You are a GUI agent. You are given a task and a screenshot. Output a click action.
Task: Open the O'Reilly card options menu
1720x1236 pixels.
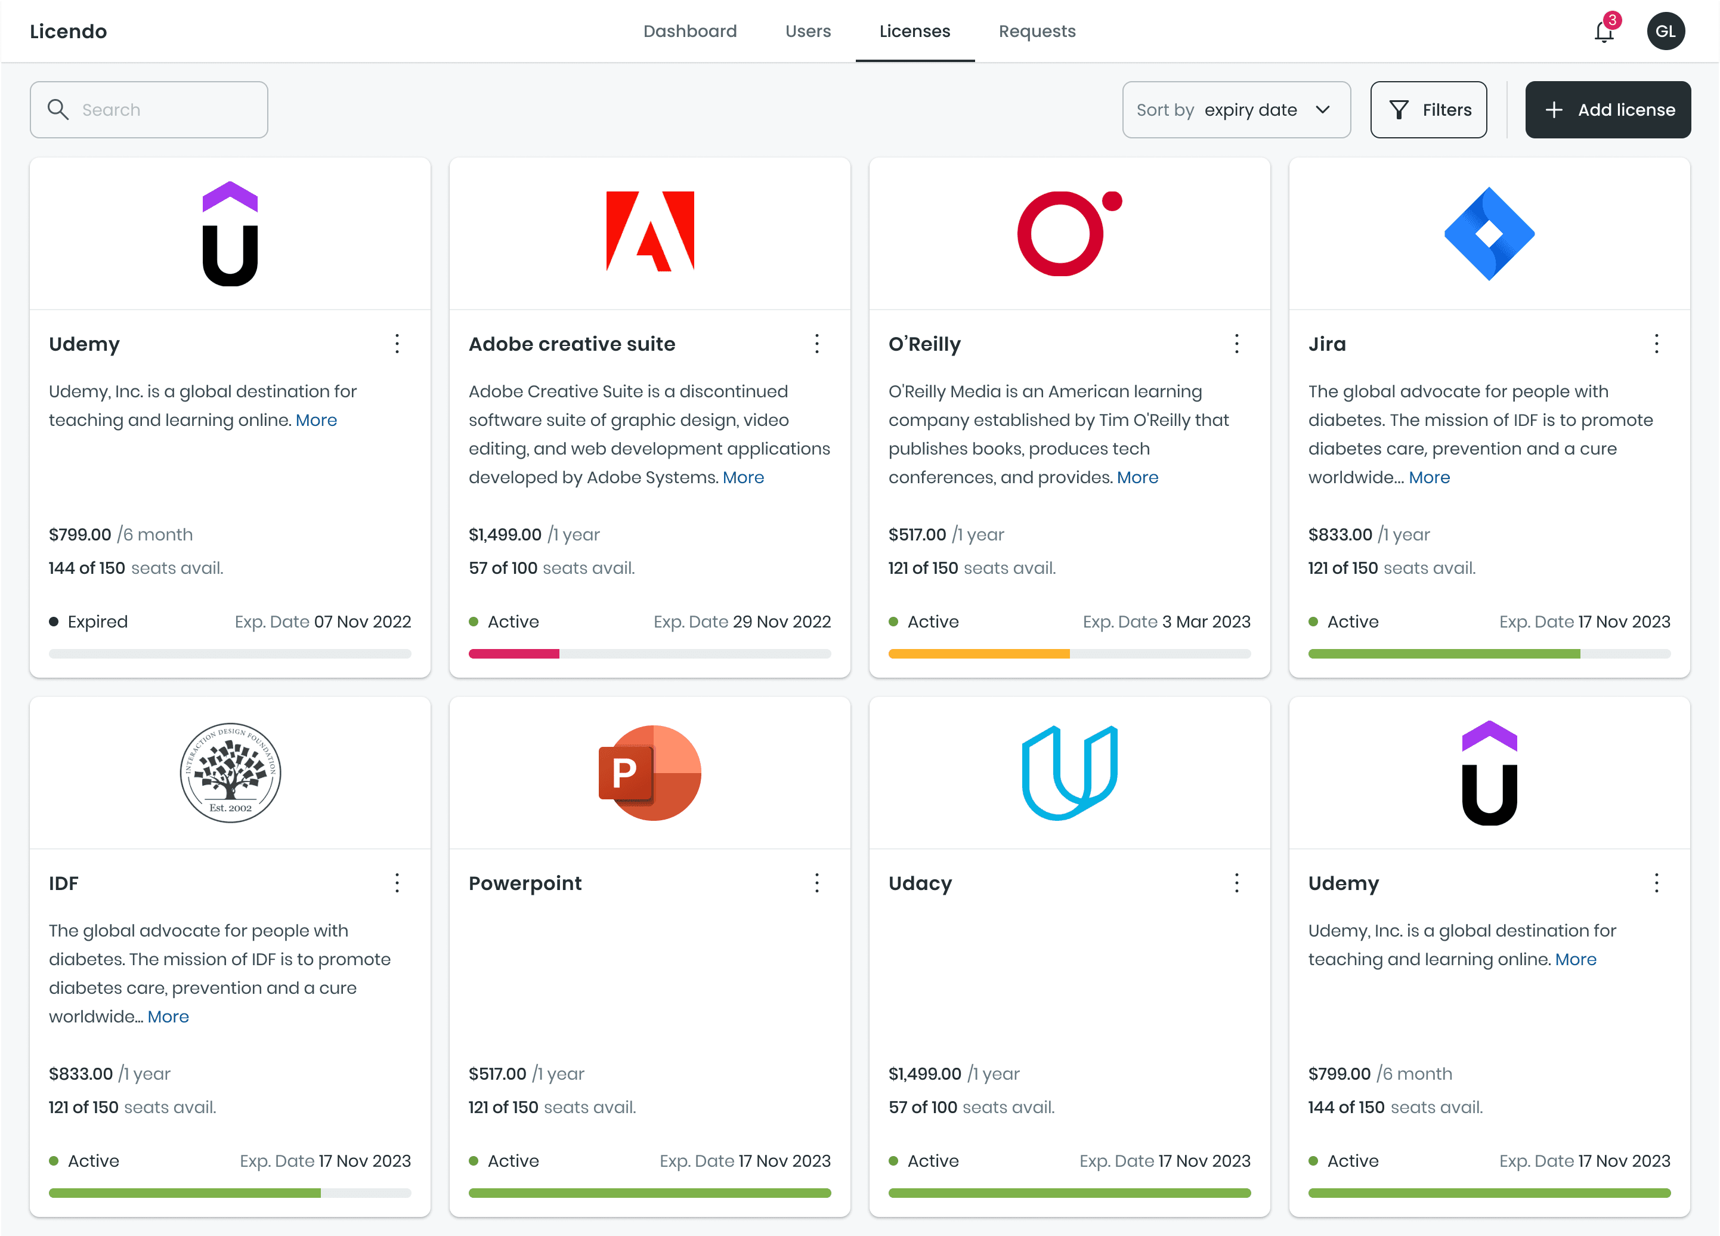[1236, 344]
